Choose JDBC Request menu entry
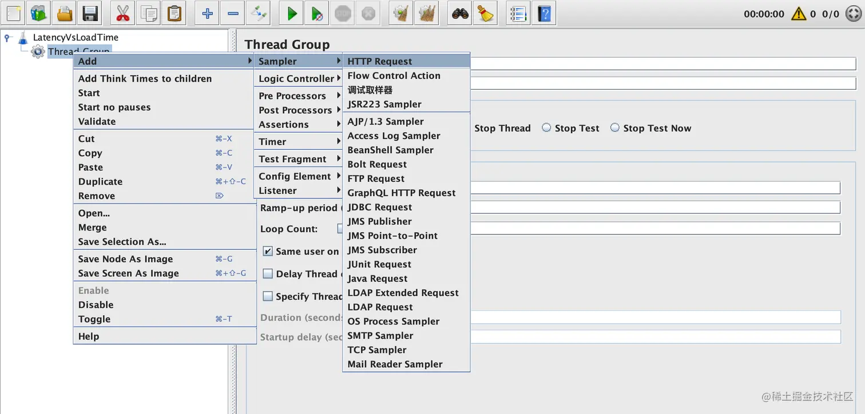 click(x=406, y=207)
